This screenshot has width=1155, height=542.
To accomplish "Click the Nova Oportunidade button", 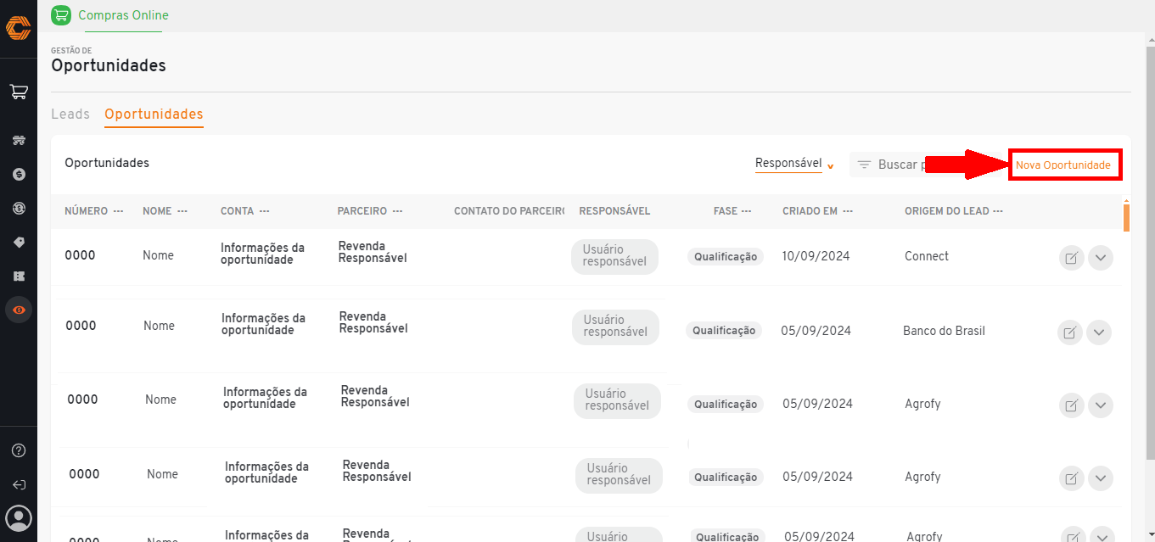I will pos(1063,165).
